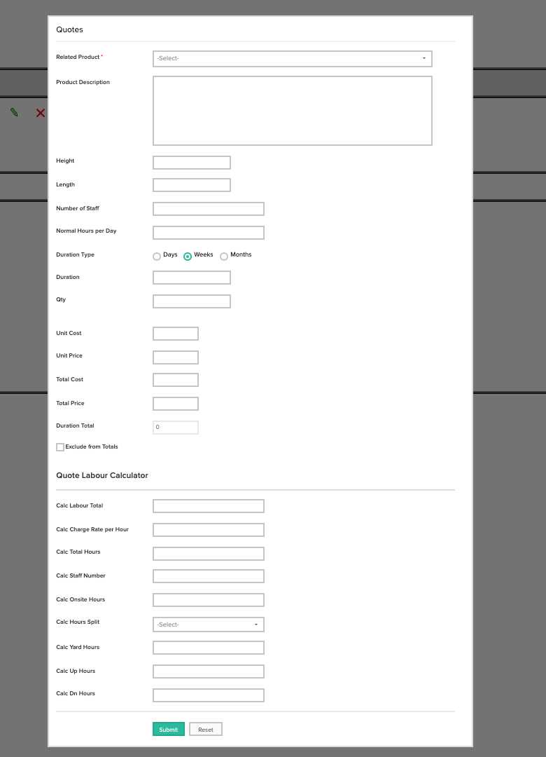This screenshot has height=757, width=546.
Task: Select the Days duration type
Action: click(x=157, y=257)
